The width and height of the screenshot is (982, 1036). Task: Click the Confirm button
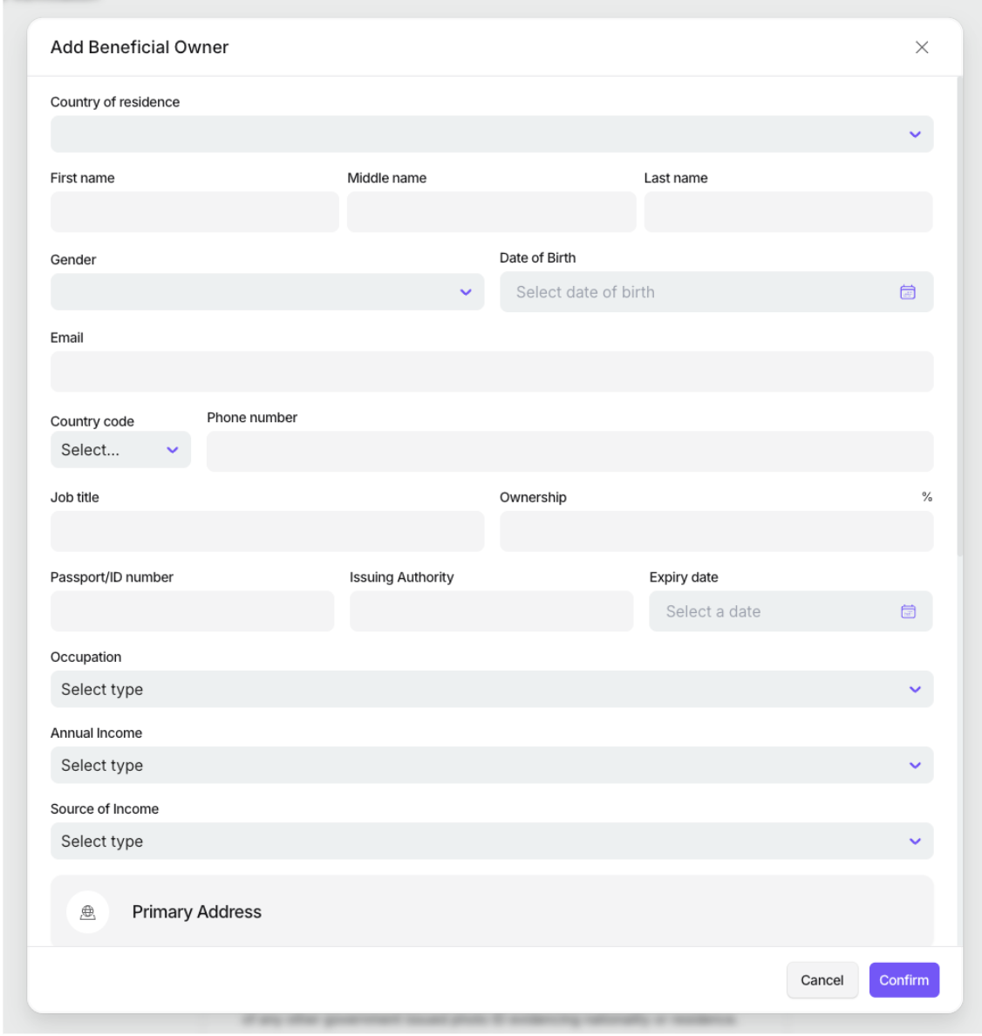(x=904, y=980)
